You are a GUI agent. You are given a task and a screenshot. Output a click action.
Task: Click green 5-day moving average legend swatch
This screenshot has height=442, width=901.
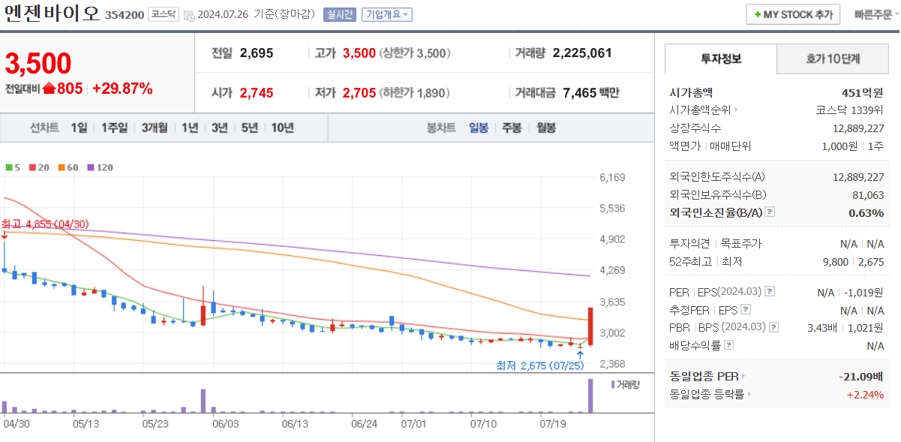[8, 167]
